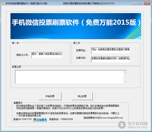152x132 pixels.
Task: Click vote record scrollbar up arrow
Action: coord(125,72)
